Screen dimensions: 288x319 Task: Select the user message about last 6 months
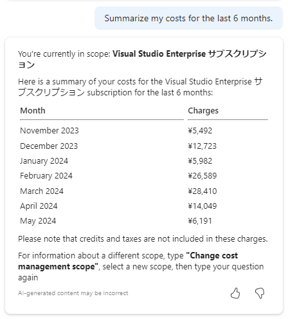pyautogui.click(x=188, y=18)
